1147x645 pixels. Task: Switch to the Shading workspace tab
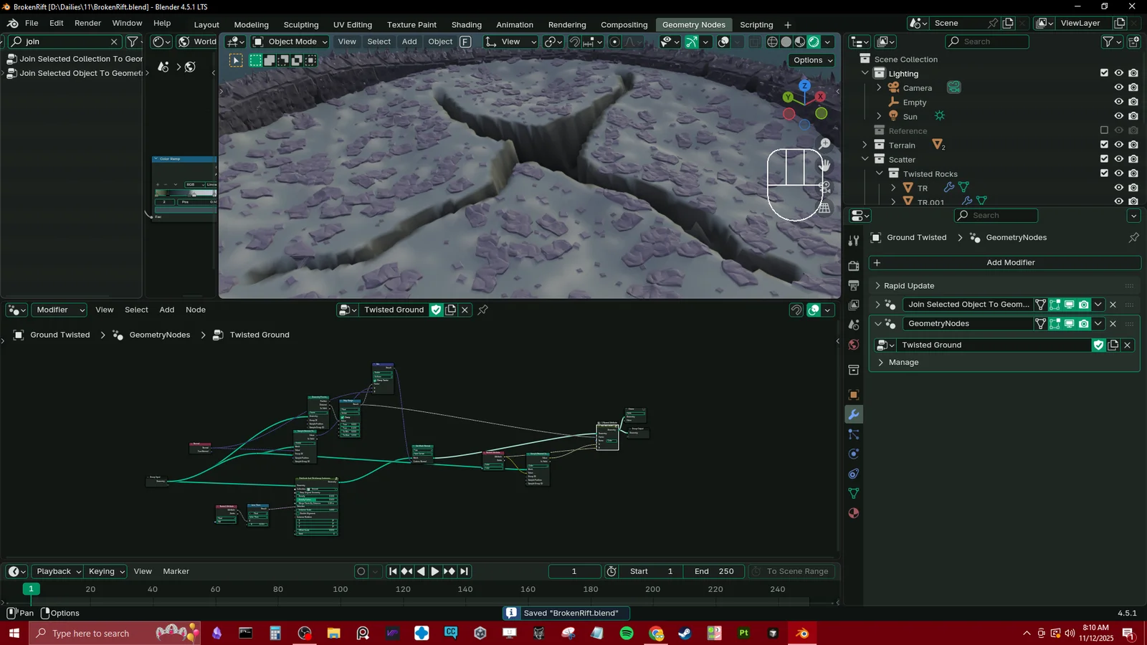(466, 24)
